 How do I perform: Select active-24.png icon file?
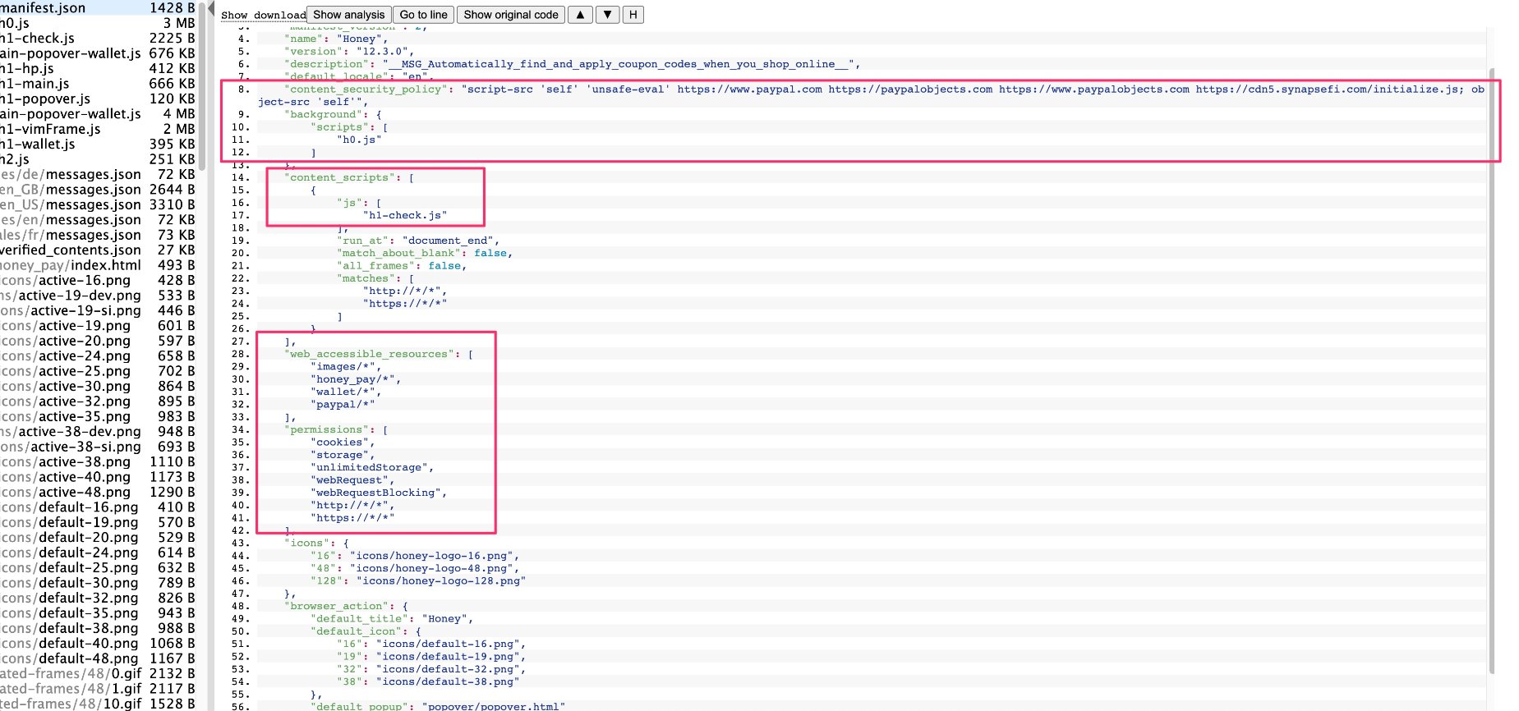click(98, 356)
